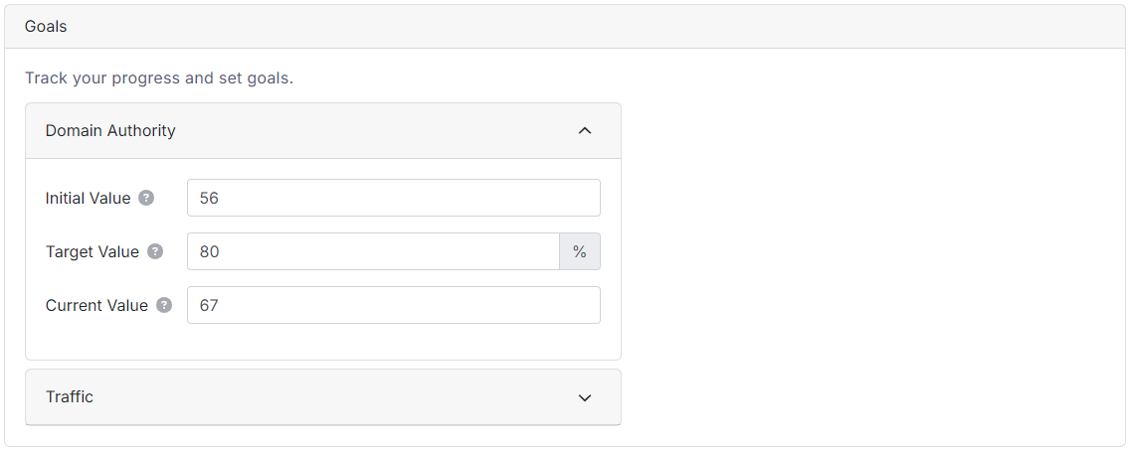
Task: Click the middle of the Traffic header bar
Action: (323, 397)
